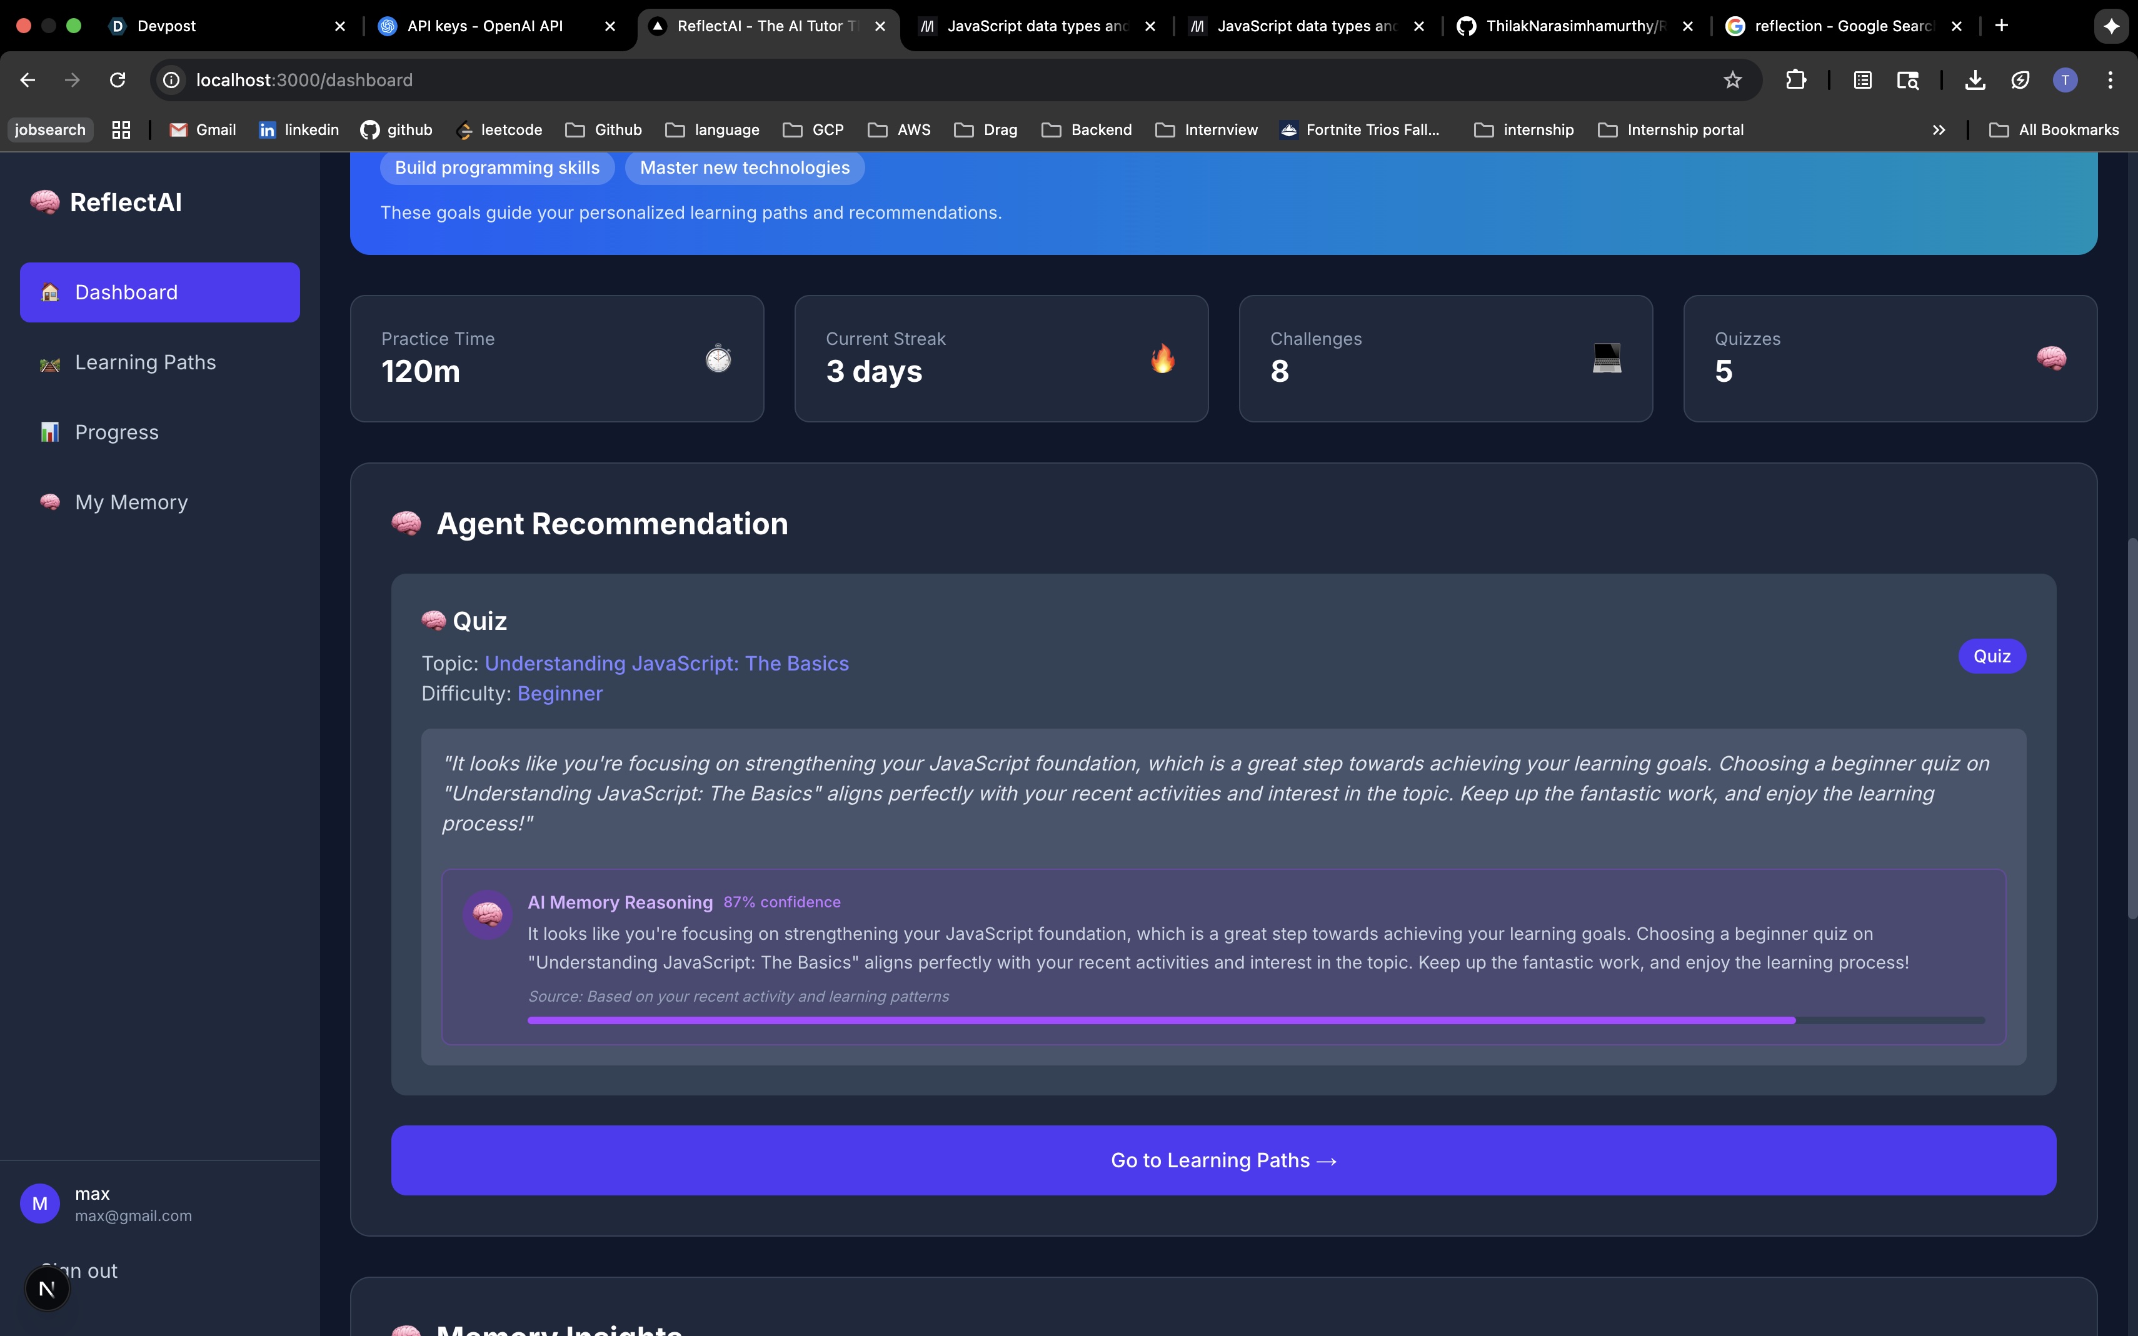Open the Understanding JavaScript: The Basics topic link
2138x1336 pixels.
point(666,664)
